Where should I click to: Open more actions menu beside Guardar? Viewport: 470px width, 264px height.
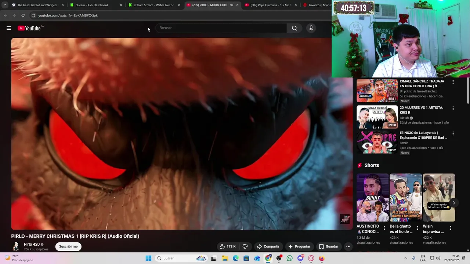(348, 246)
